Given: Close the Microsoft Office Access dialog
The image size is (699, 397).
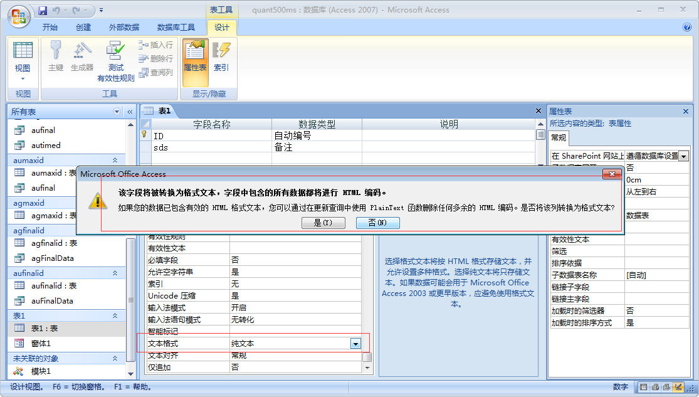Looking at the screenshot, I should [x=612, y=174].
